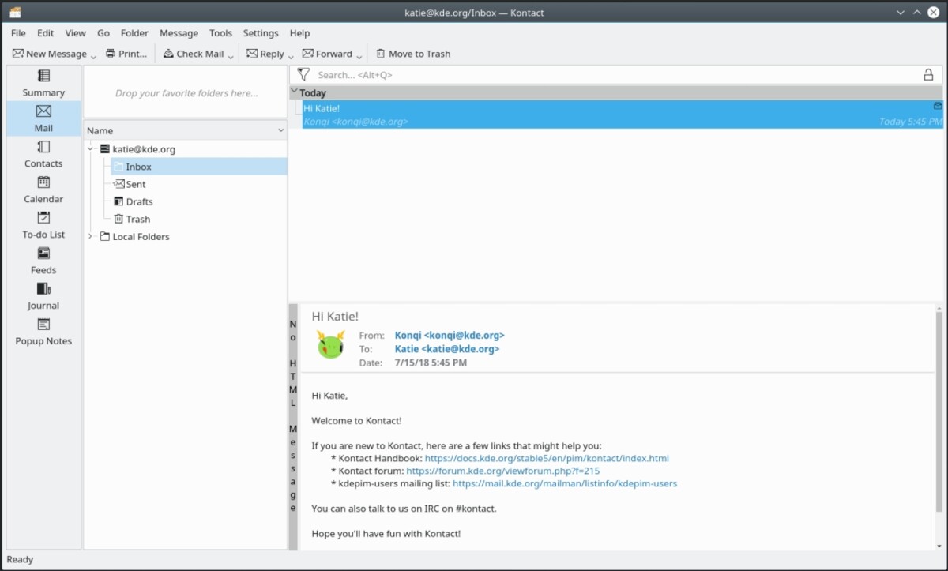Open the Help menu
The height and width of the screenshot is (571, 948).
299,33
